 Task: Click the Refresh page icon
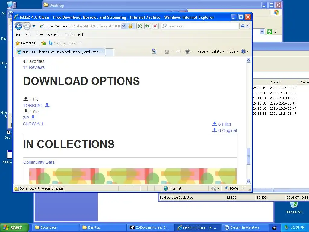click(x=148, y=26)
